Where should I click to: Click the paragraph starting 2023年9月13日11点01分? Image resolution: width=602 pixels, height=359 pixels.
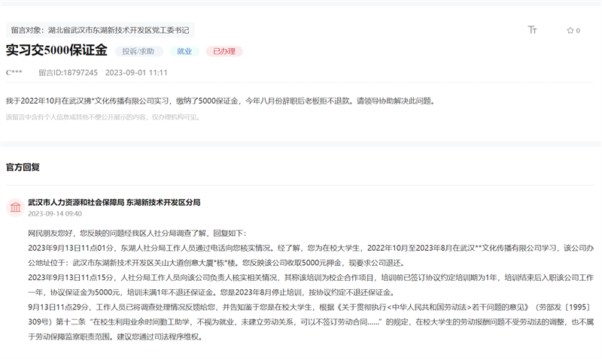tap(311, 255)
